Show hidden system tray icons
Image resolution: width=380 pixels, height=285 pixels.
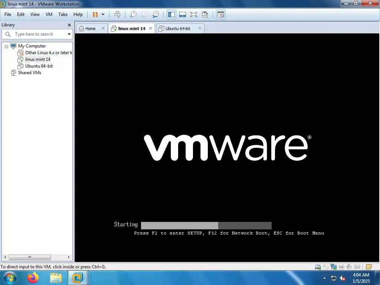324,278
